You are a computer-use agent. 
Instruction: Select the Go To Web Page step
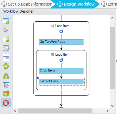(61, 42)
